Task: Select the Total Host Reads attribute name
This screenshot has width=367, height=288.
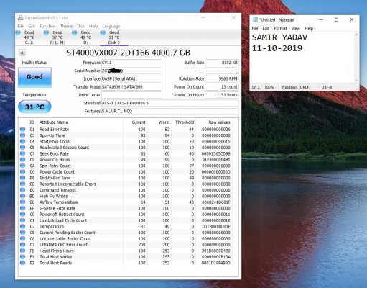Action: (55, 263)
